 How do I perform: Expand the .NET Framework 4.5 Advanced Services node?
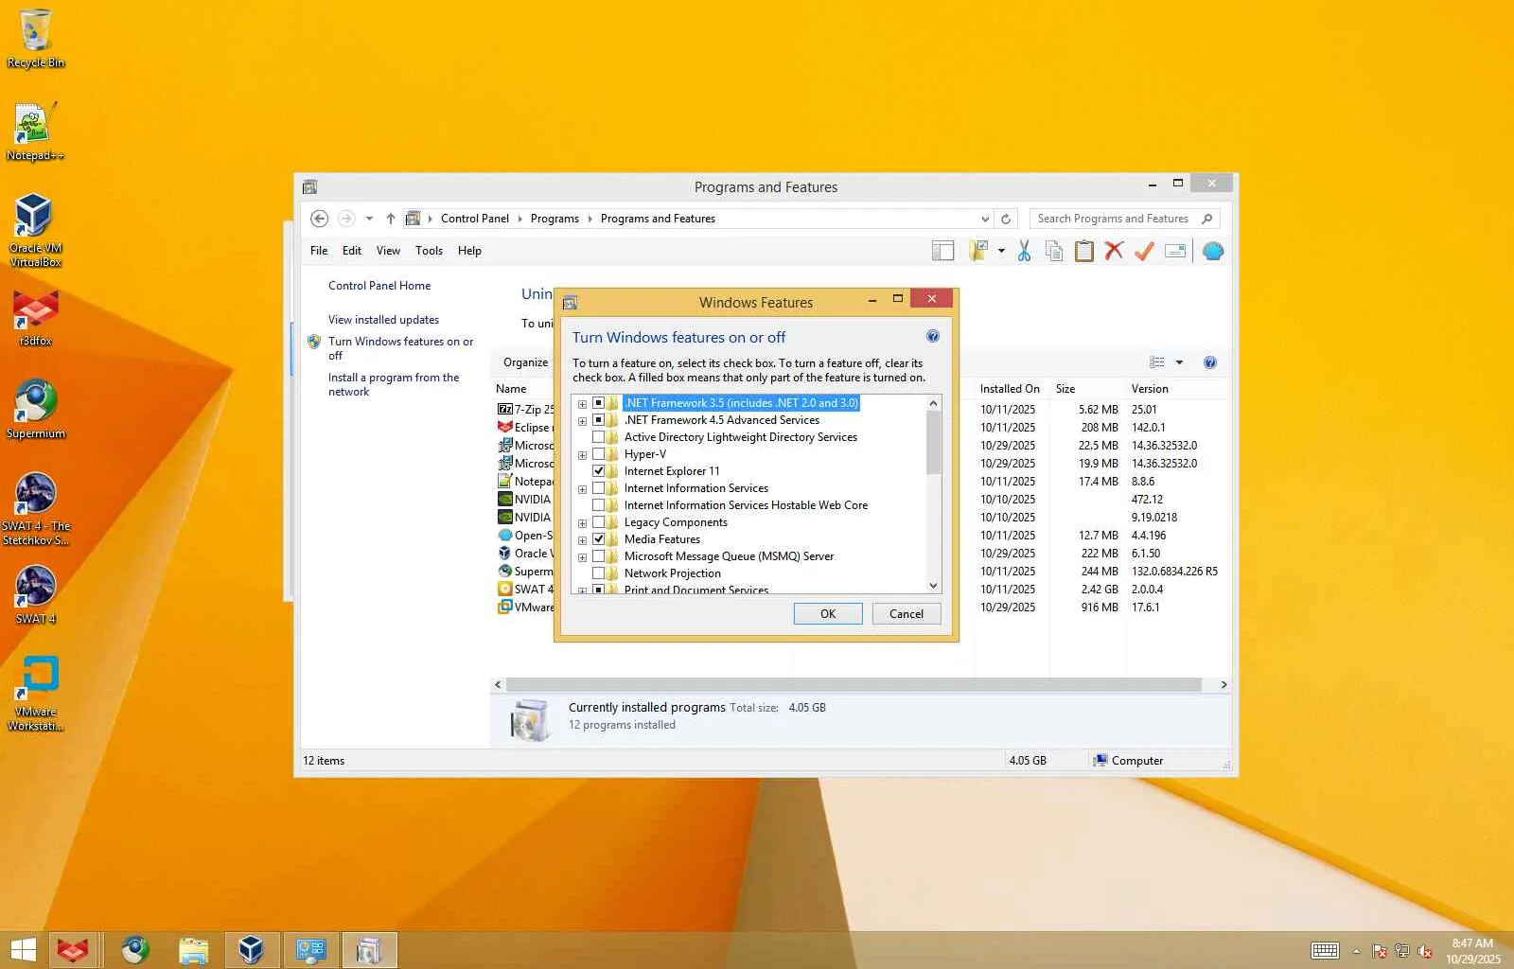point(582,421)
